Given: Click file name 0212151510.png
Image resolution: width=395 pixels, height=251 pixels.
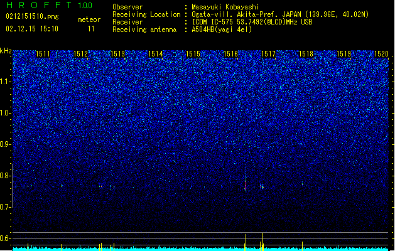Looking at the screenshot, I should [32, 16].
